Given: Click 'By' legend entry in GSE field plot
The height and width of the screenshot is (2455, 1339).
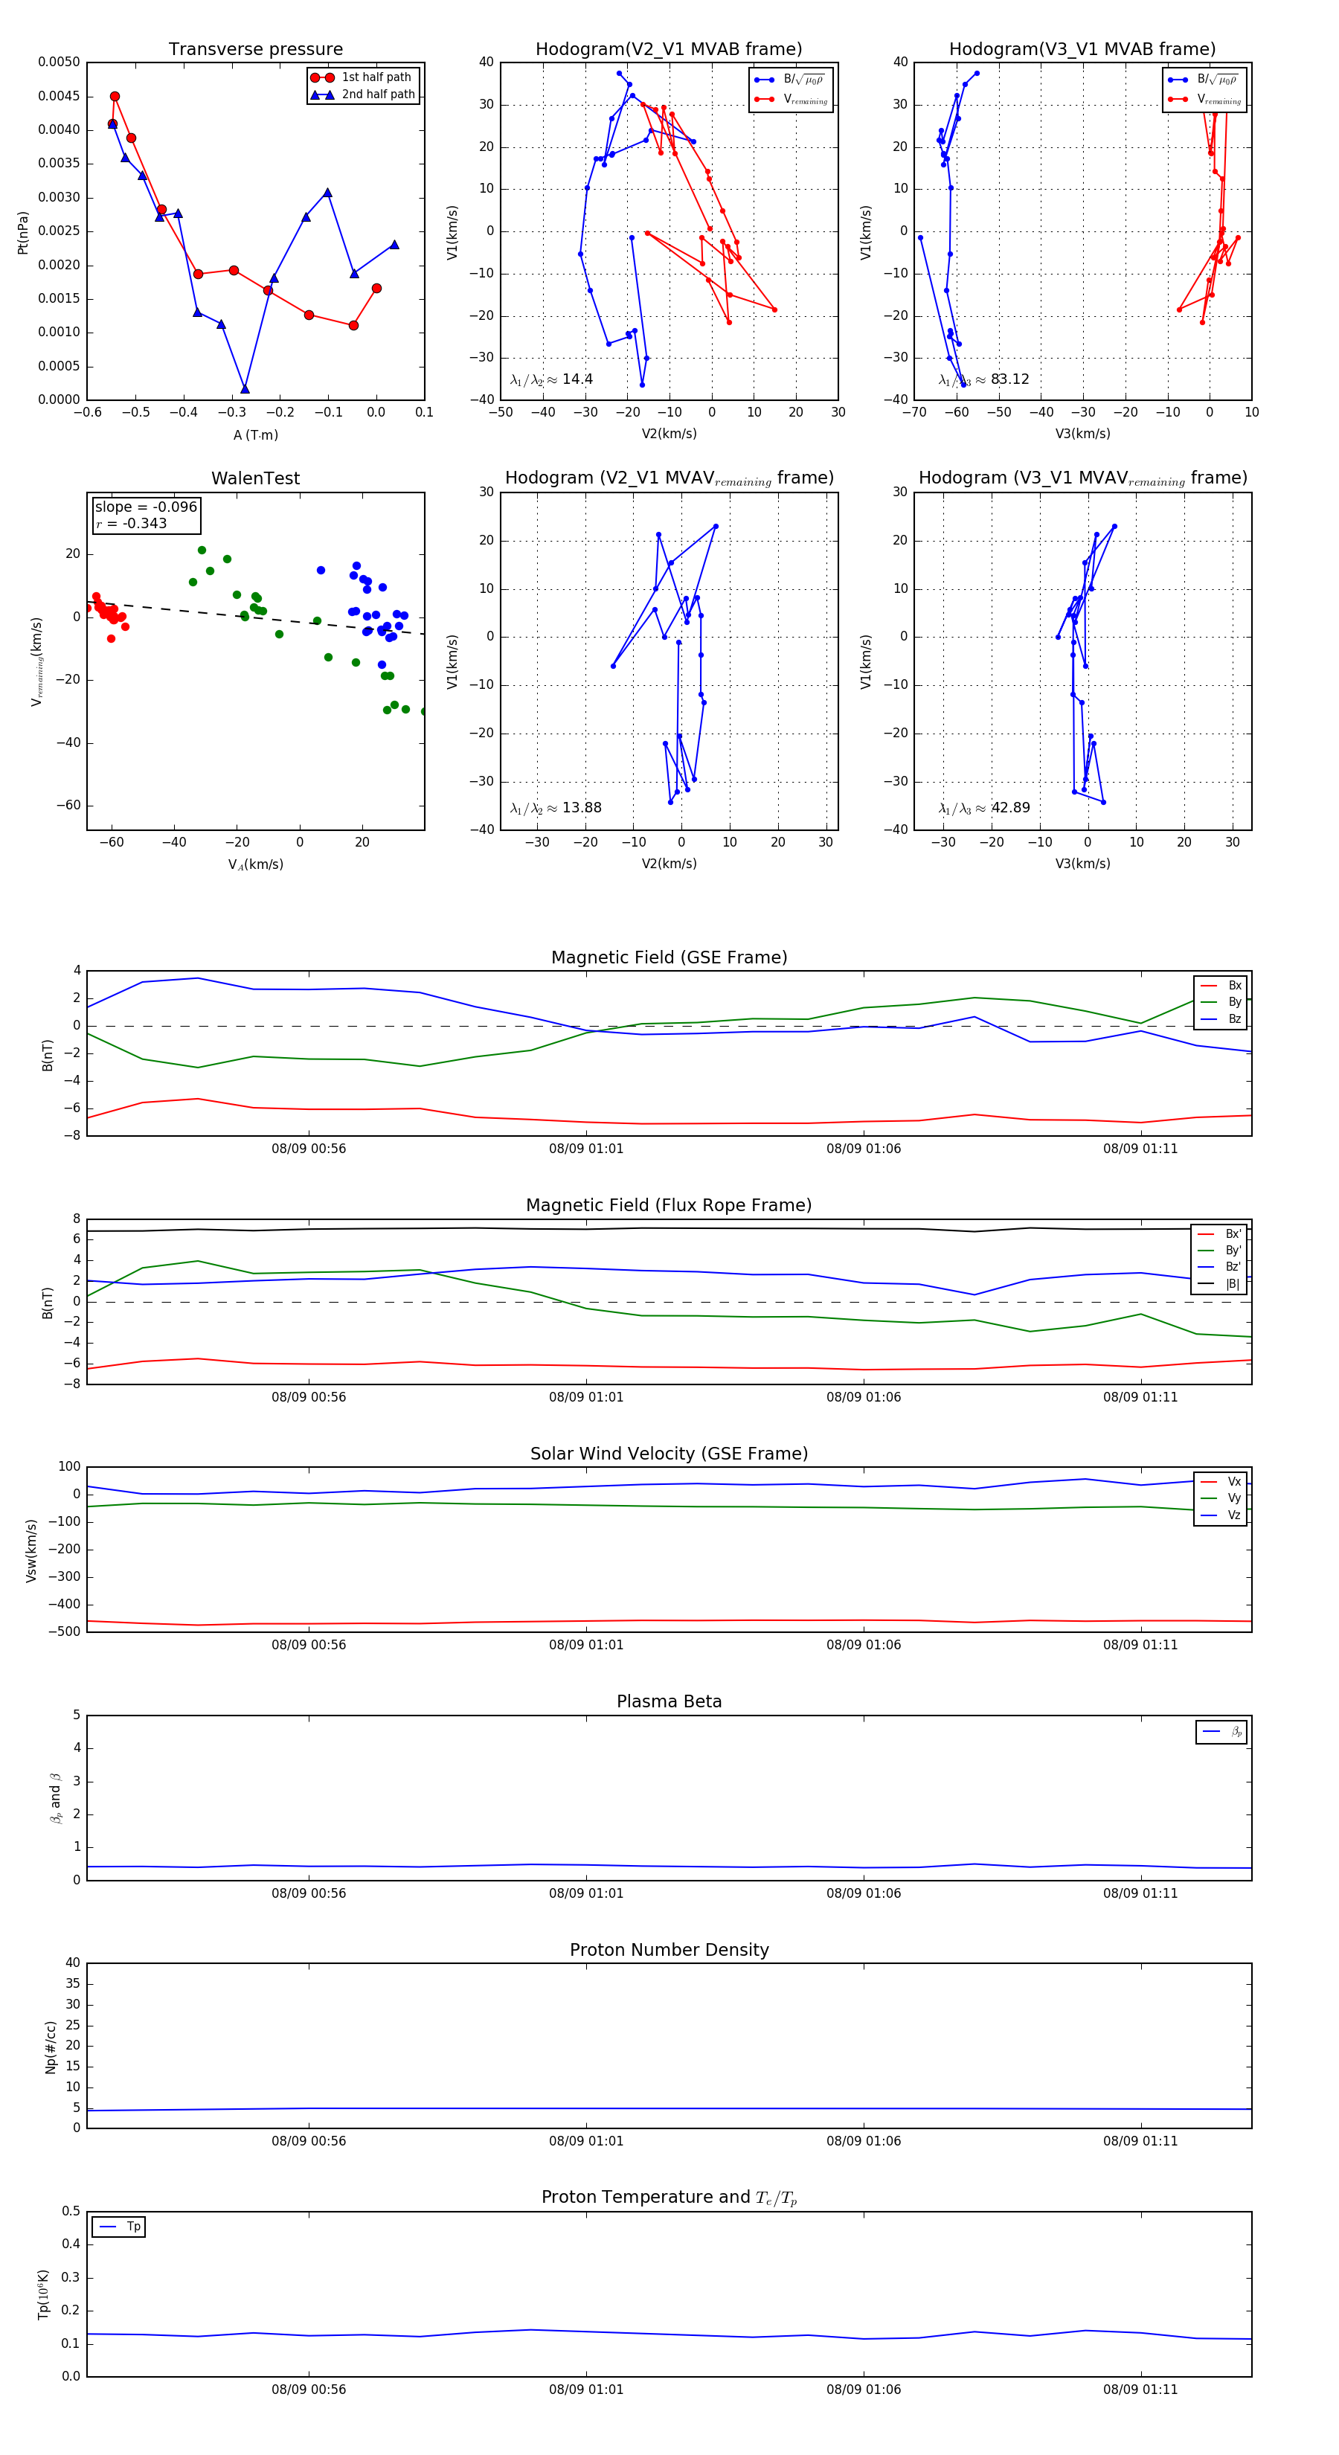Looking at the screenshot, I should 1221,1001.
